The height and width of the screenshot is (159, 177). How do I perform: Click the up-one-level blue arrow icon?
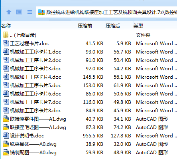(9, 12)
